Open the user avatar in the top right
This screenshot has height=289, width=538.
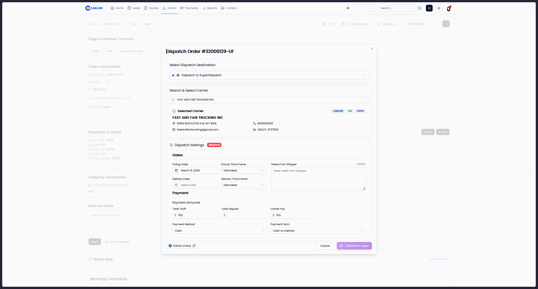click(449, 8)
